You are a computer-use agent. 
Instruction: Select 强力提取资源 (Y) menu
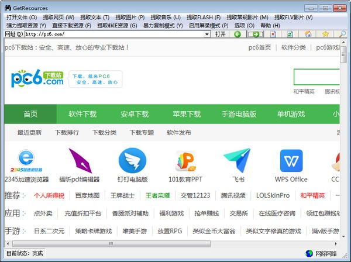coord(26,26)
